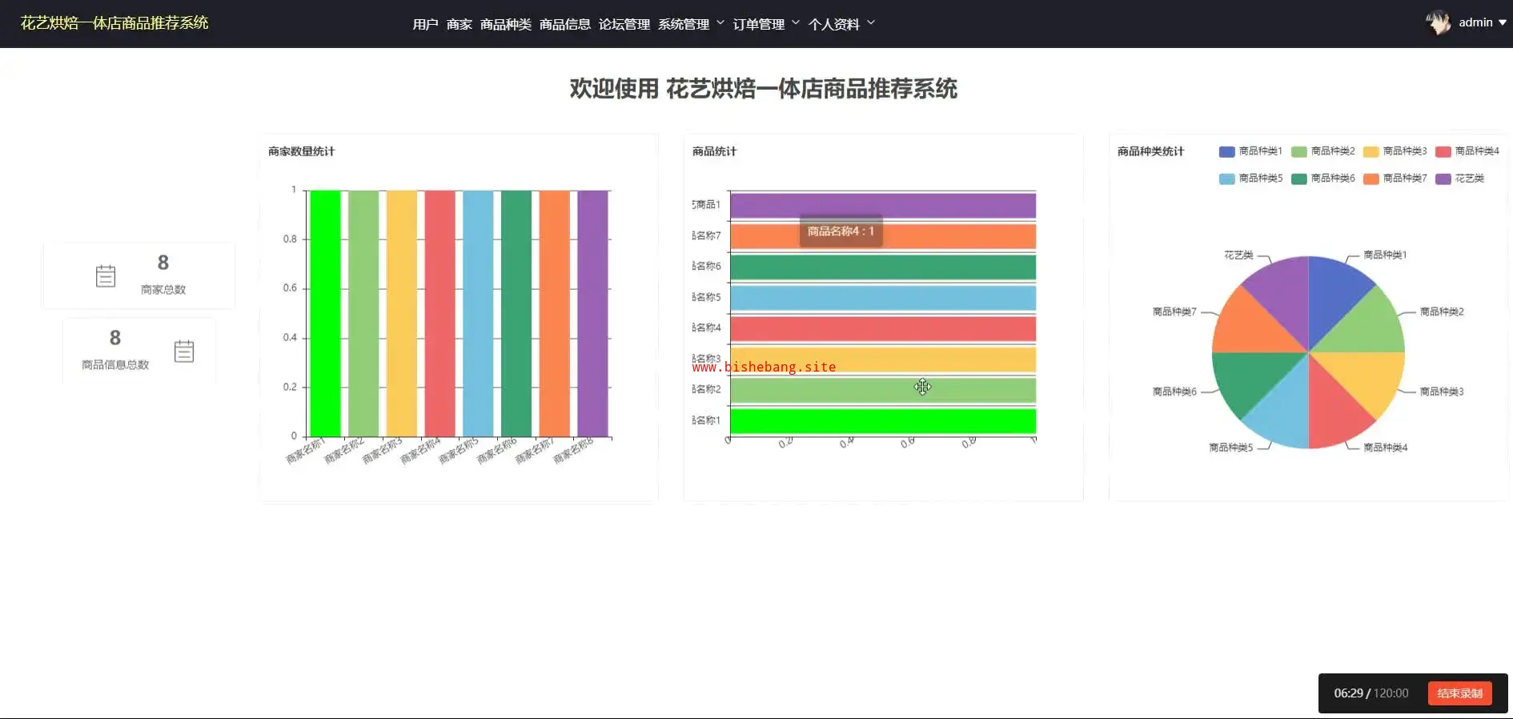The width and height of the screenshot is (1513, 719).
Task: Select the yellow 商家名称3 bar
Action: tap(402, 313)
